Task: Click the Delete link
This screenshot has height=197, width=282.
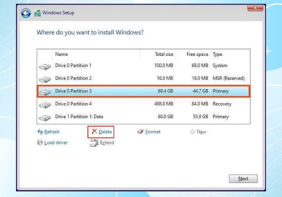Action: pos(105,132)
